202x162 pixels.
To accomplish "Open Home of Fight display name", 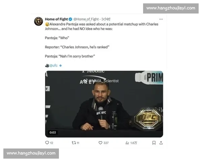I will [56, 19].
